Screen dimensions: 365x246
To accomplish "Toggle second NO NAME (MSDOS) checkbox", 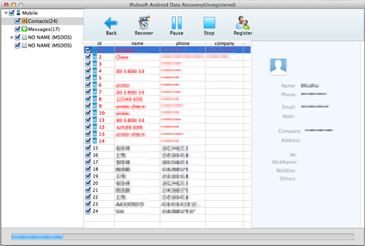I will [x=18, y=46].
